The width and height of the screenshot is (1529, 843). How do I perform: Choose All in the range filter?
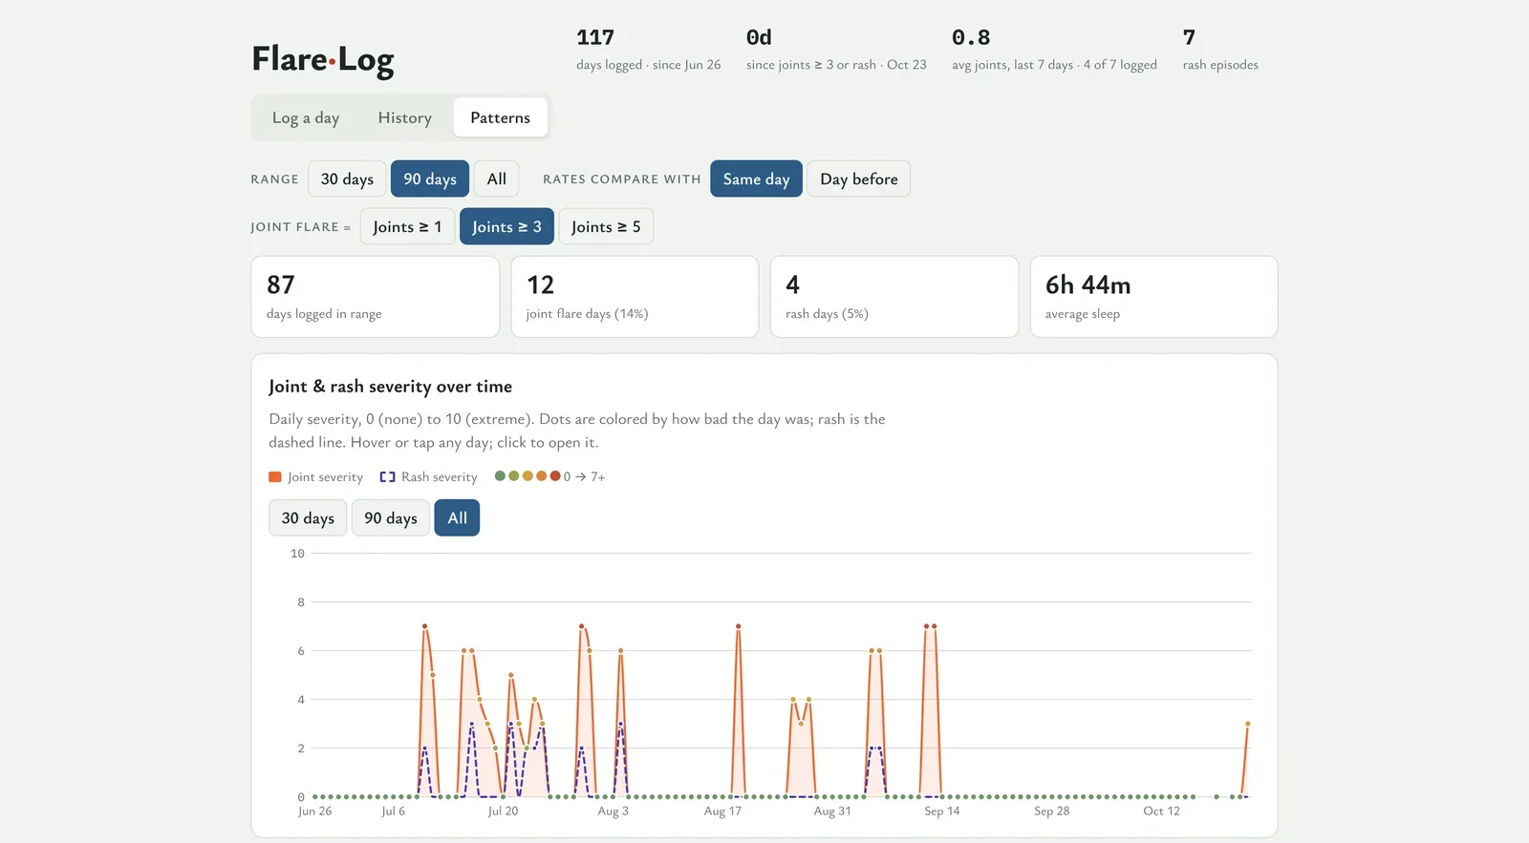[x=497, y=179]
